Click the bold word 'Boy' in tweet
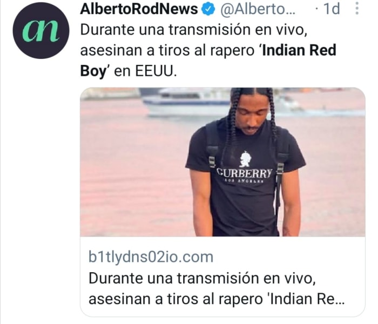378x324 pixels. point(93,72)
